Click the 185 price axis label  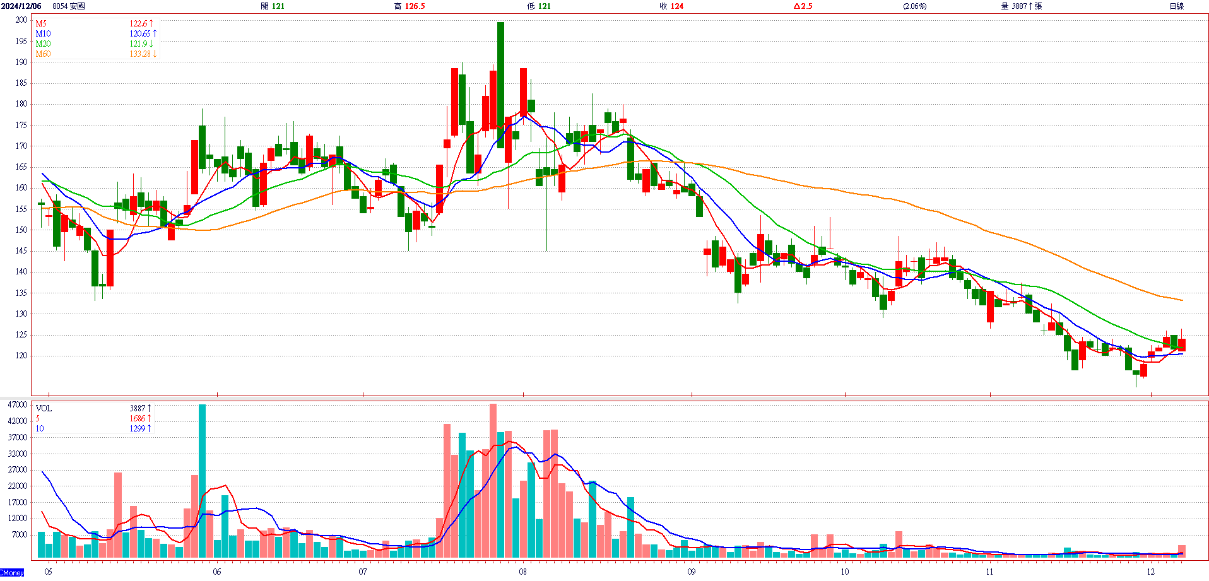tap(21, 83)
